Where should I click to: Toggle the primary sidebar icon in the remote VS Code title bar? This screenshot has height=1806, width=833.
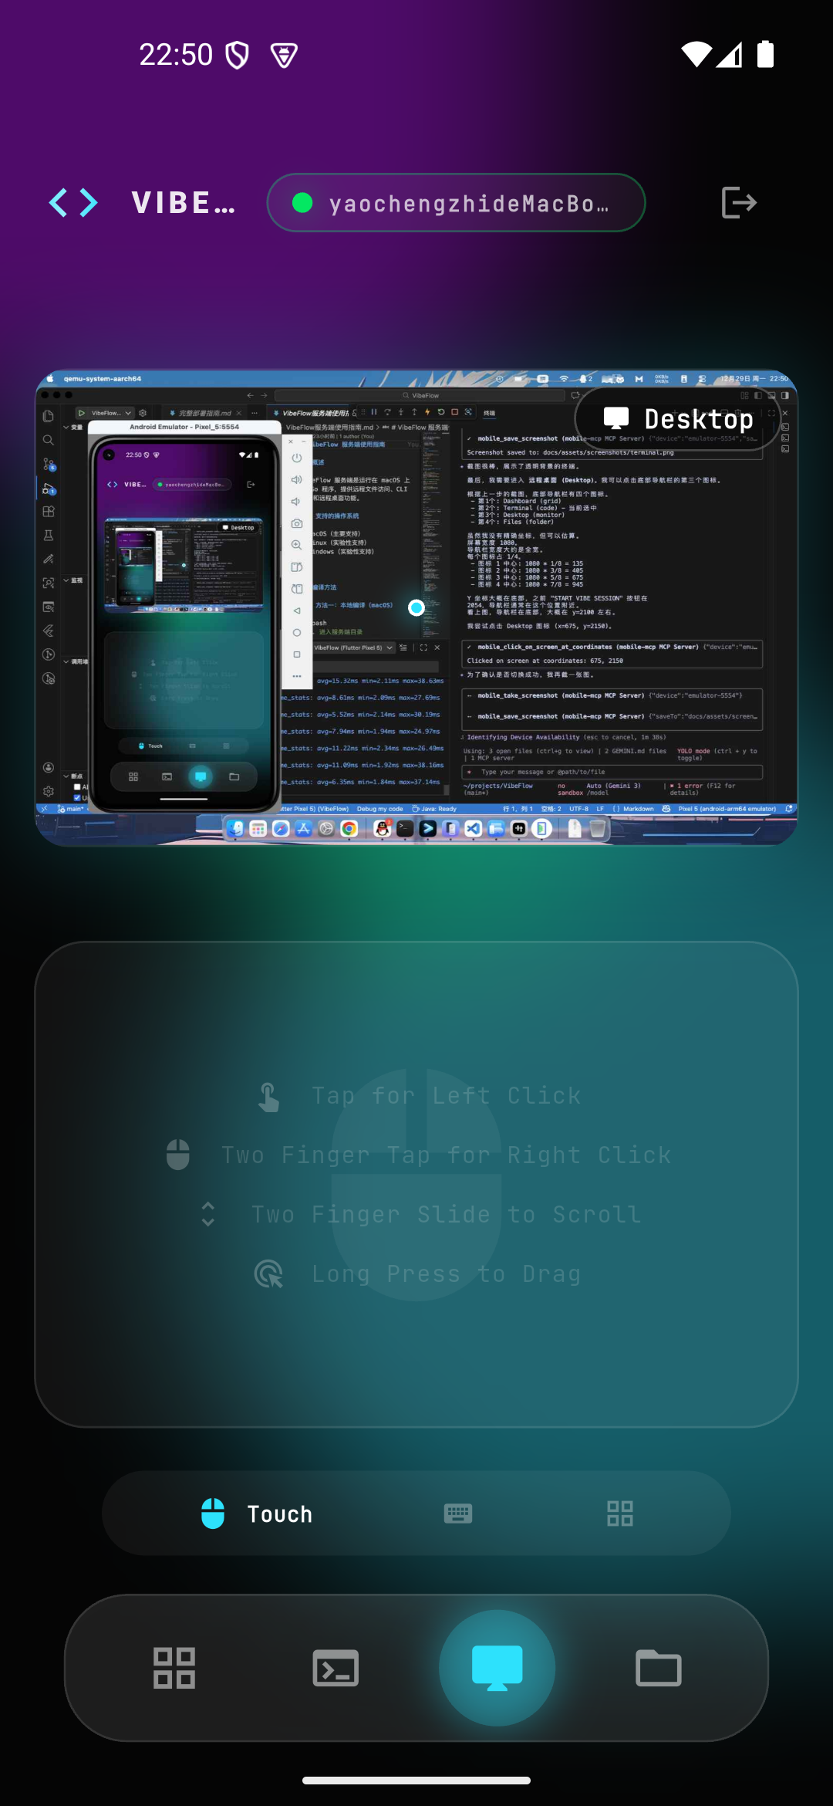tap(757, 395)
